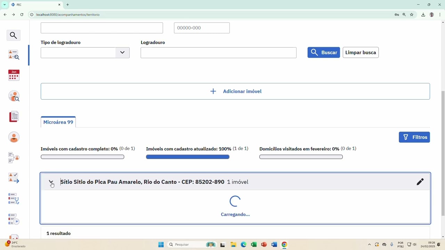Open the transfer citizens arrow icon

[14, 178]
